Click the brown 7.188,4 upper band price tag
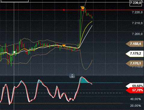Image resolution: width=144 pixels, height=110 pixels. point(135,44)
